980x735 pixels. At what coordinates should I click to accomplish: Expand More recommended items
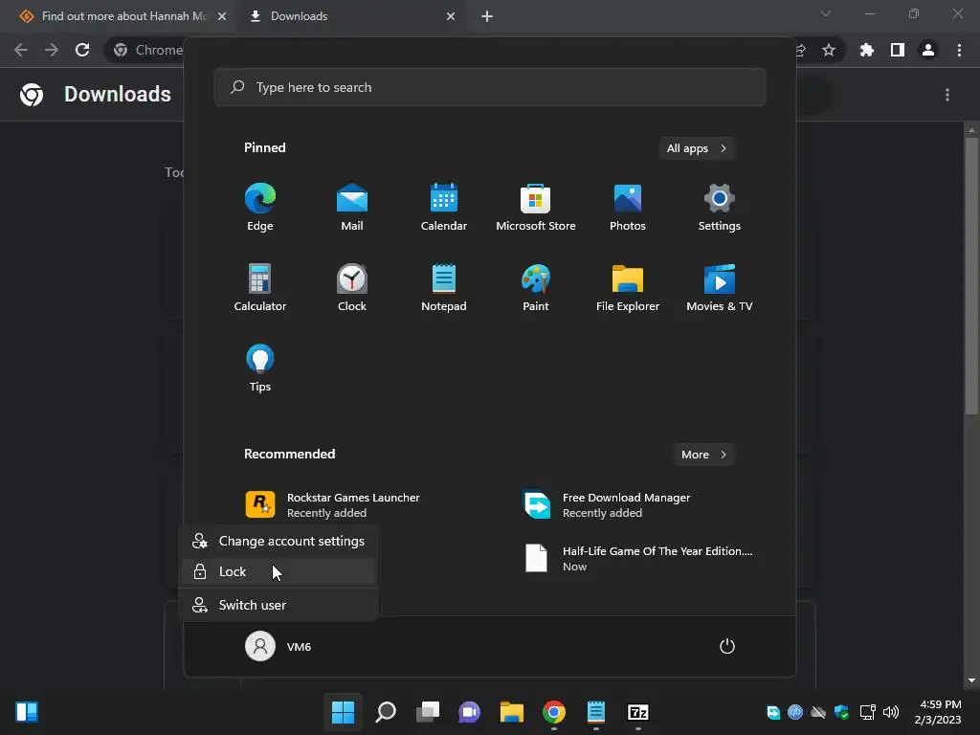point(703,455)
